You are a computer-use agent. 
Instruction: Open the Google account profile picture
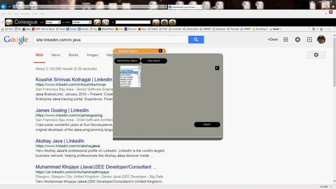(321, 39)
